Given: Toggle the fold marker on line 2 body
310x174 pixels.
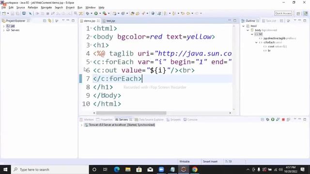Looking at the screenshot, I should point(91,37).
